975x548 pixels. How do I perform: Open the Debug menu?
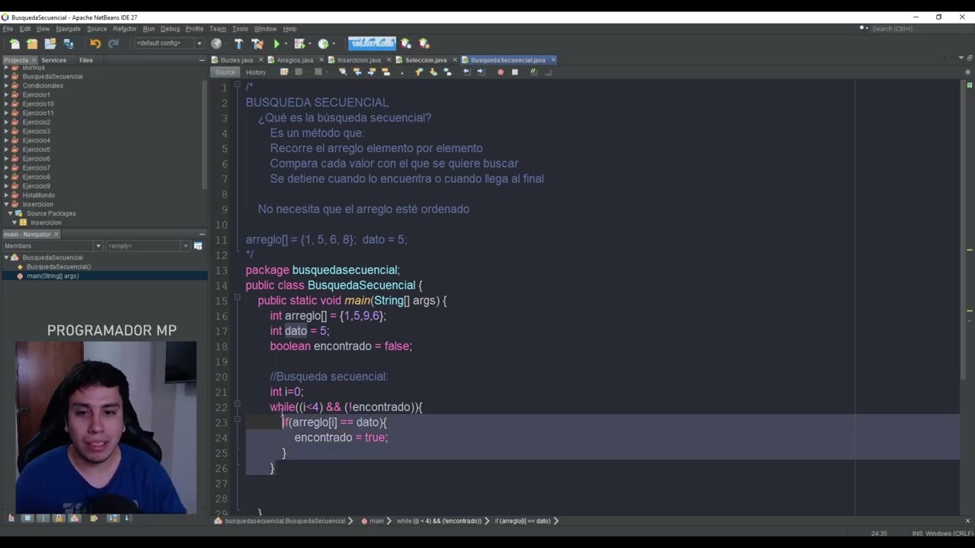[x=170, y=29]
